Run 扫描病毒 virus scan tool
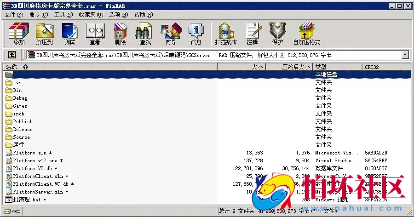The image size is (414, 217). (226, 34)
